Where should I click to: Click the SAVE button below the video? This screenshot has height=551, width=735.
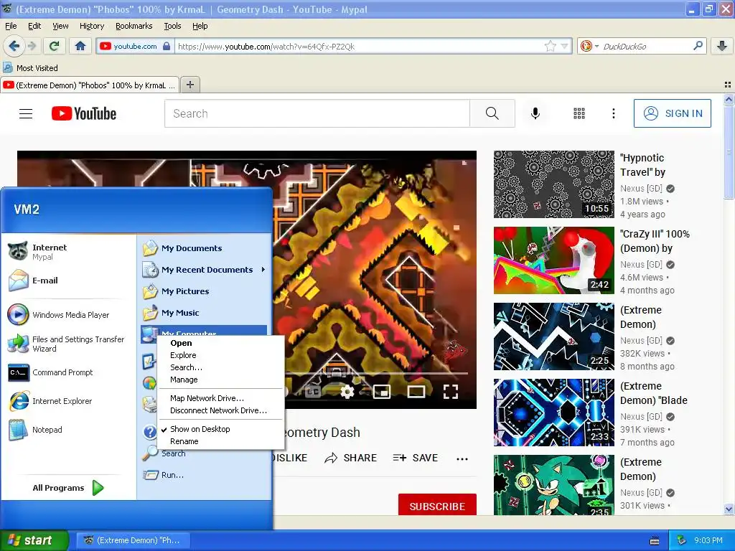(x=416, y=458)
